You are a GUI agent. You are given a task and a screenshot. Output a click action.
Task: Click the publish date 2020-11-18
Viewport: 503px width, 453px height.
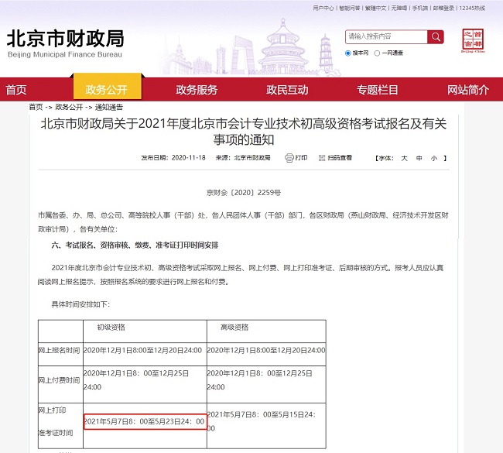[x=188, y=158]
